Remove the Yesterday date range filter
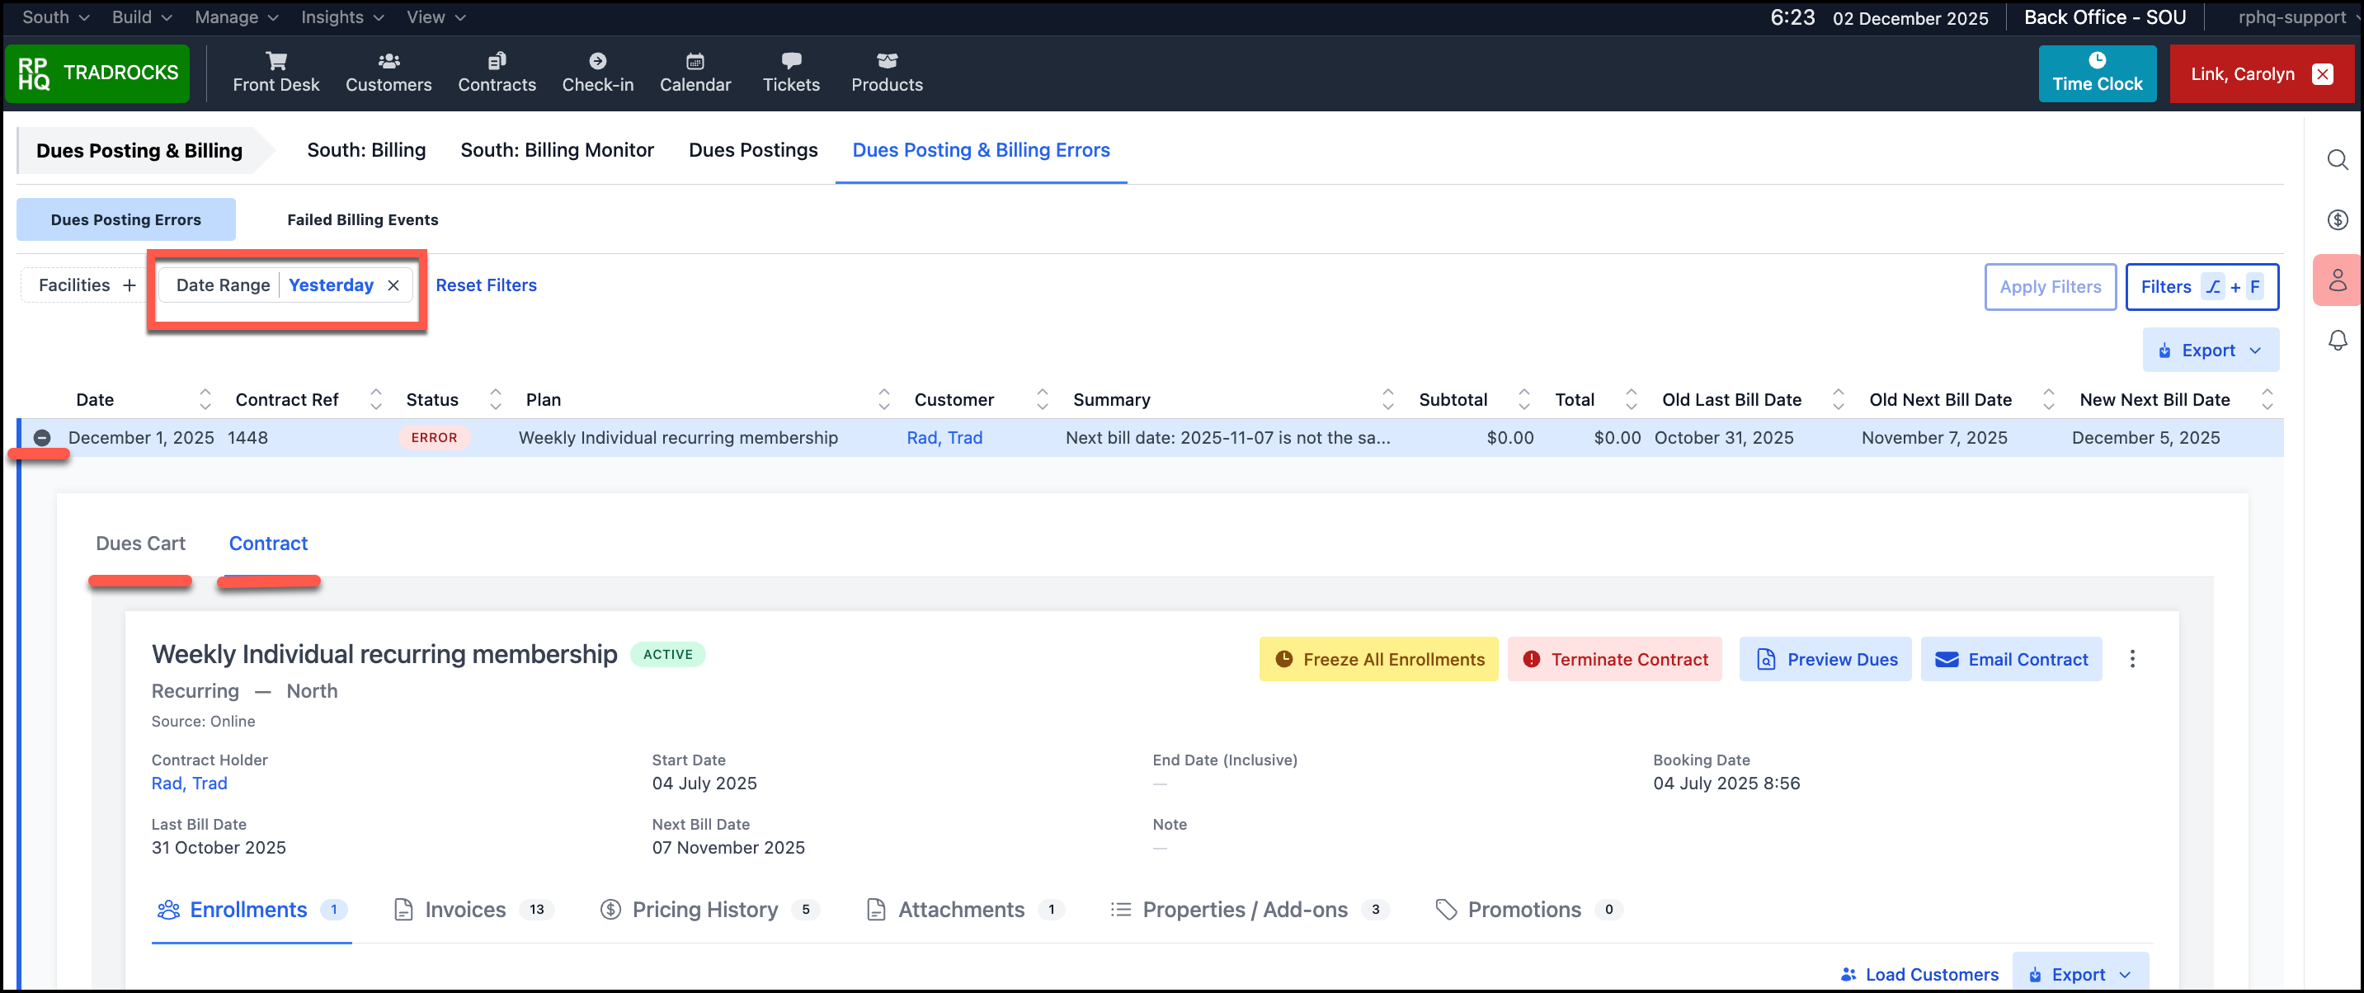The image size is (2364, 993). [x=393, y=285]
